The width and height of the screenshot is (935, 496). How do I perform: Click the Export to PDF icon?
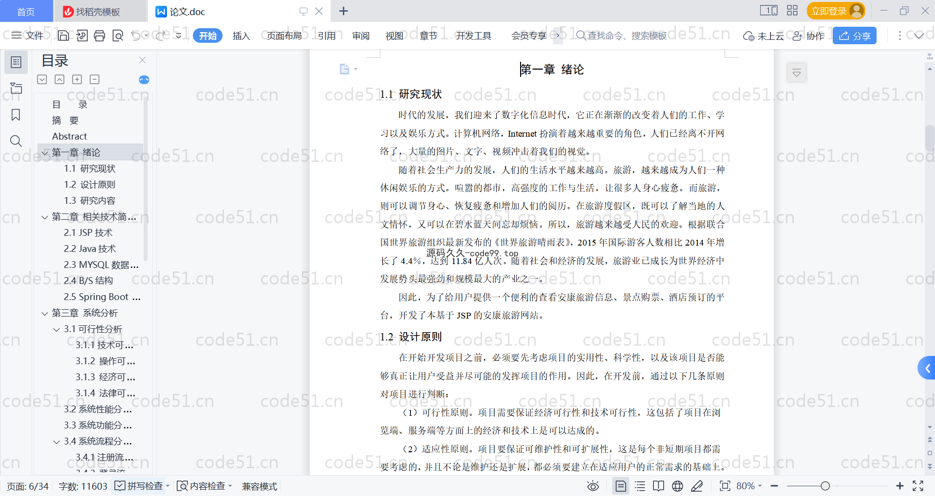82,35
